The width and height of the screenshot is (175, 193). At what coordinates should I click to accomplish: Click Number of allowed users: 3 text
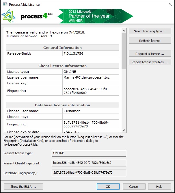click(x=29, y=36)
